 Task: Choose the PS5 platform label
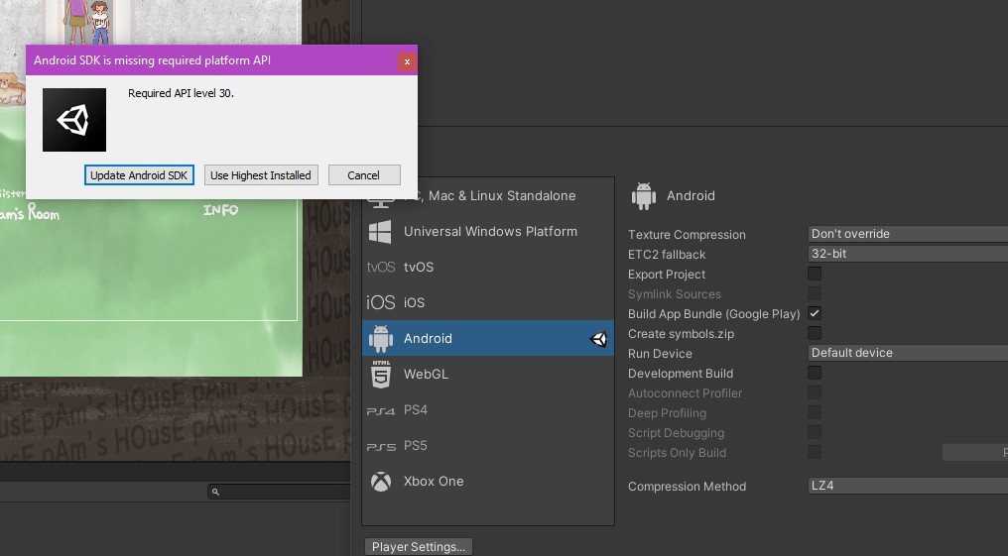coord(416,445)
